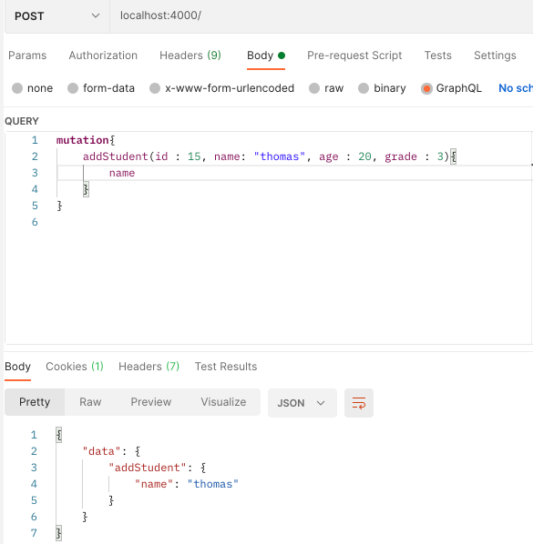
Task: Switch response view to Visualize
Action: point(223,402)
